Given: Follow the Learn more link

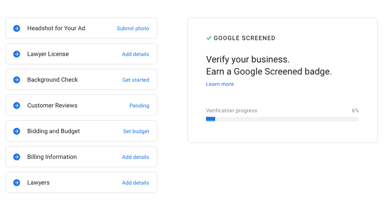Looking at the screenshot, I should [220, 84].
